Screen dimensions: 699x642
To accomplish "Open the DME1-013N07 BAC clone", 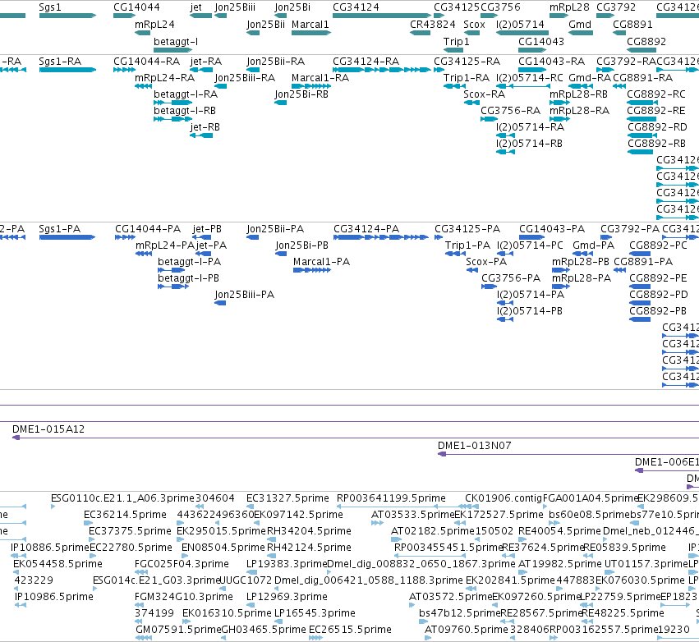I will [x=568, y=454].
